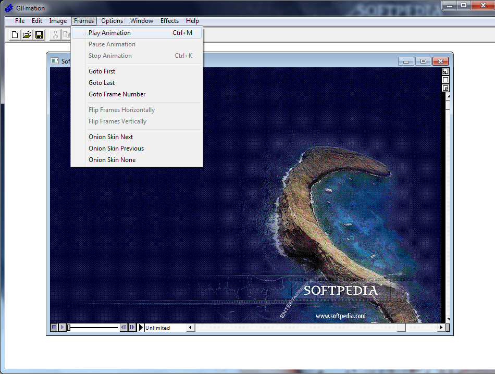Click the document window's title icon
Image resolution: width=495 pixels, height=374 pixels.
point(55,61)
